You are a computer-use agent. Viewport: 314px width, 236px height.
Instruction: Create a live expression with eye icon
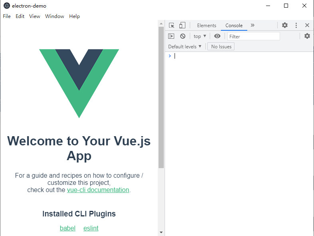(x=217, y=36)
